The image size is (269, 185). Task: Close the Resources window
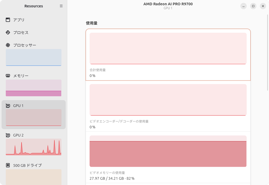(x=263, y=6)
